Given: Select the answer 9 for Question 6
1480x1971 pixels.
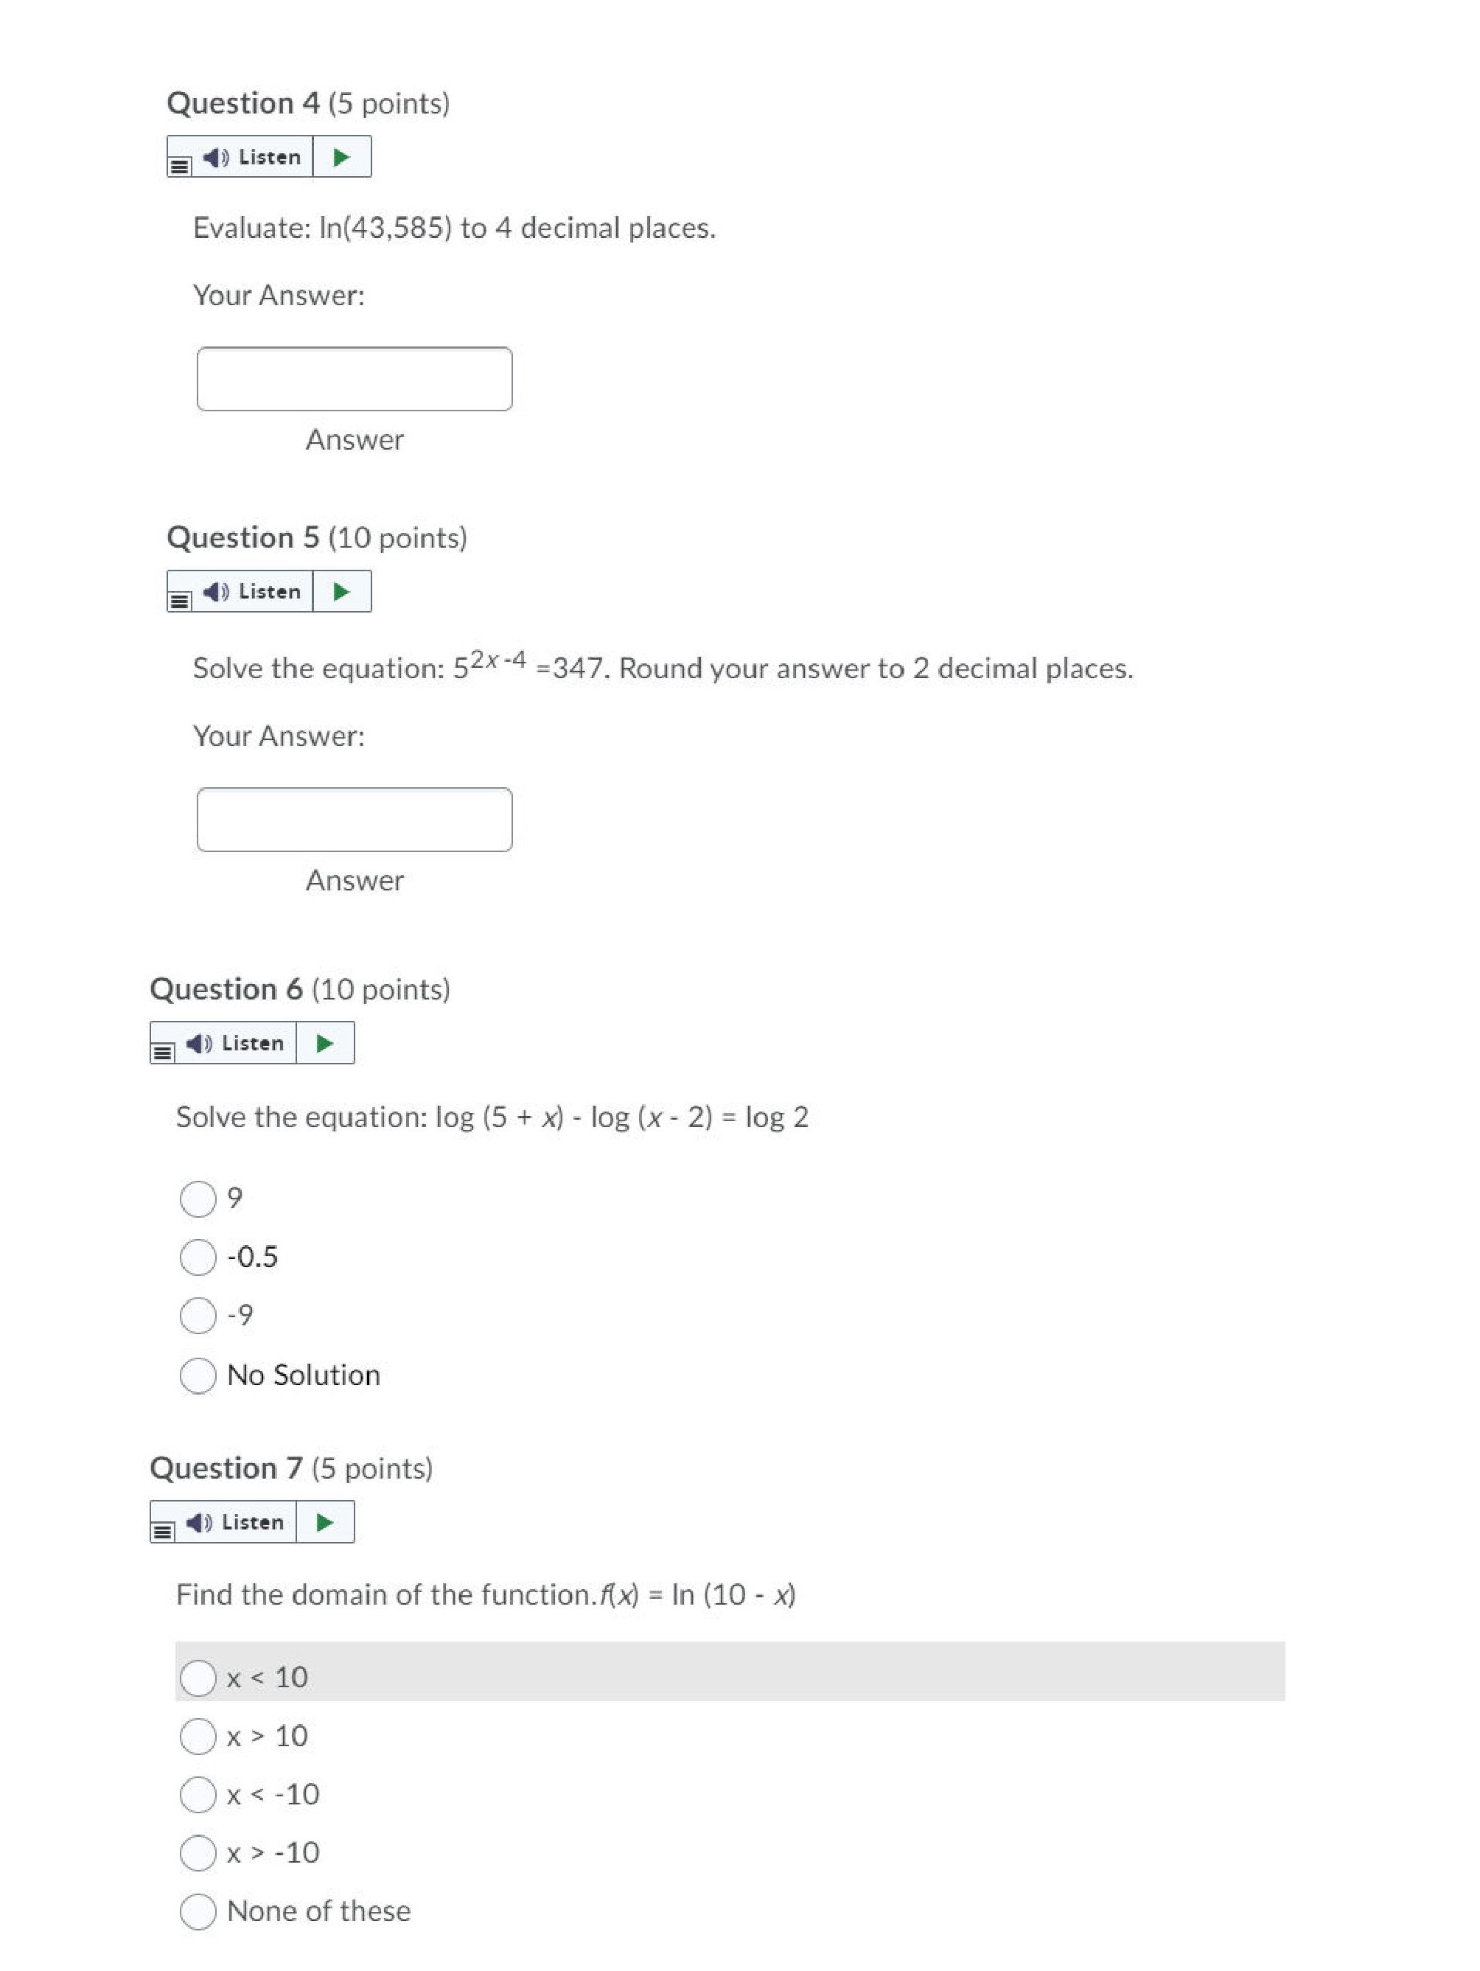Looking at the screenshot, I should click(198, 1199).
